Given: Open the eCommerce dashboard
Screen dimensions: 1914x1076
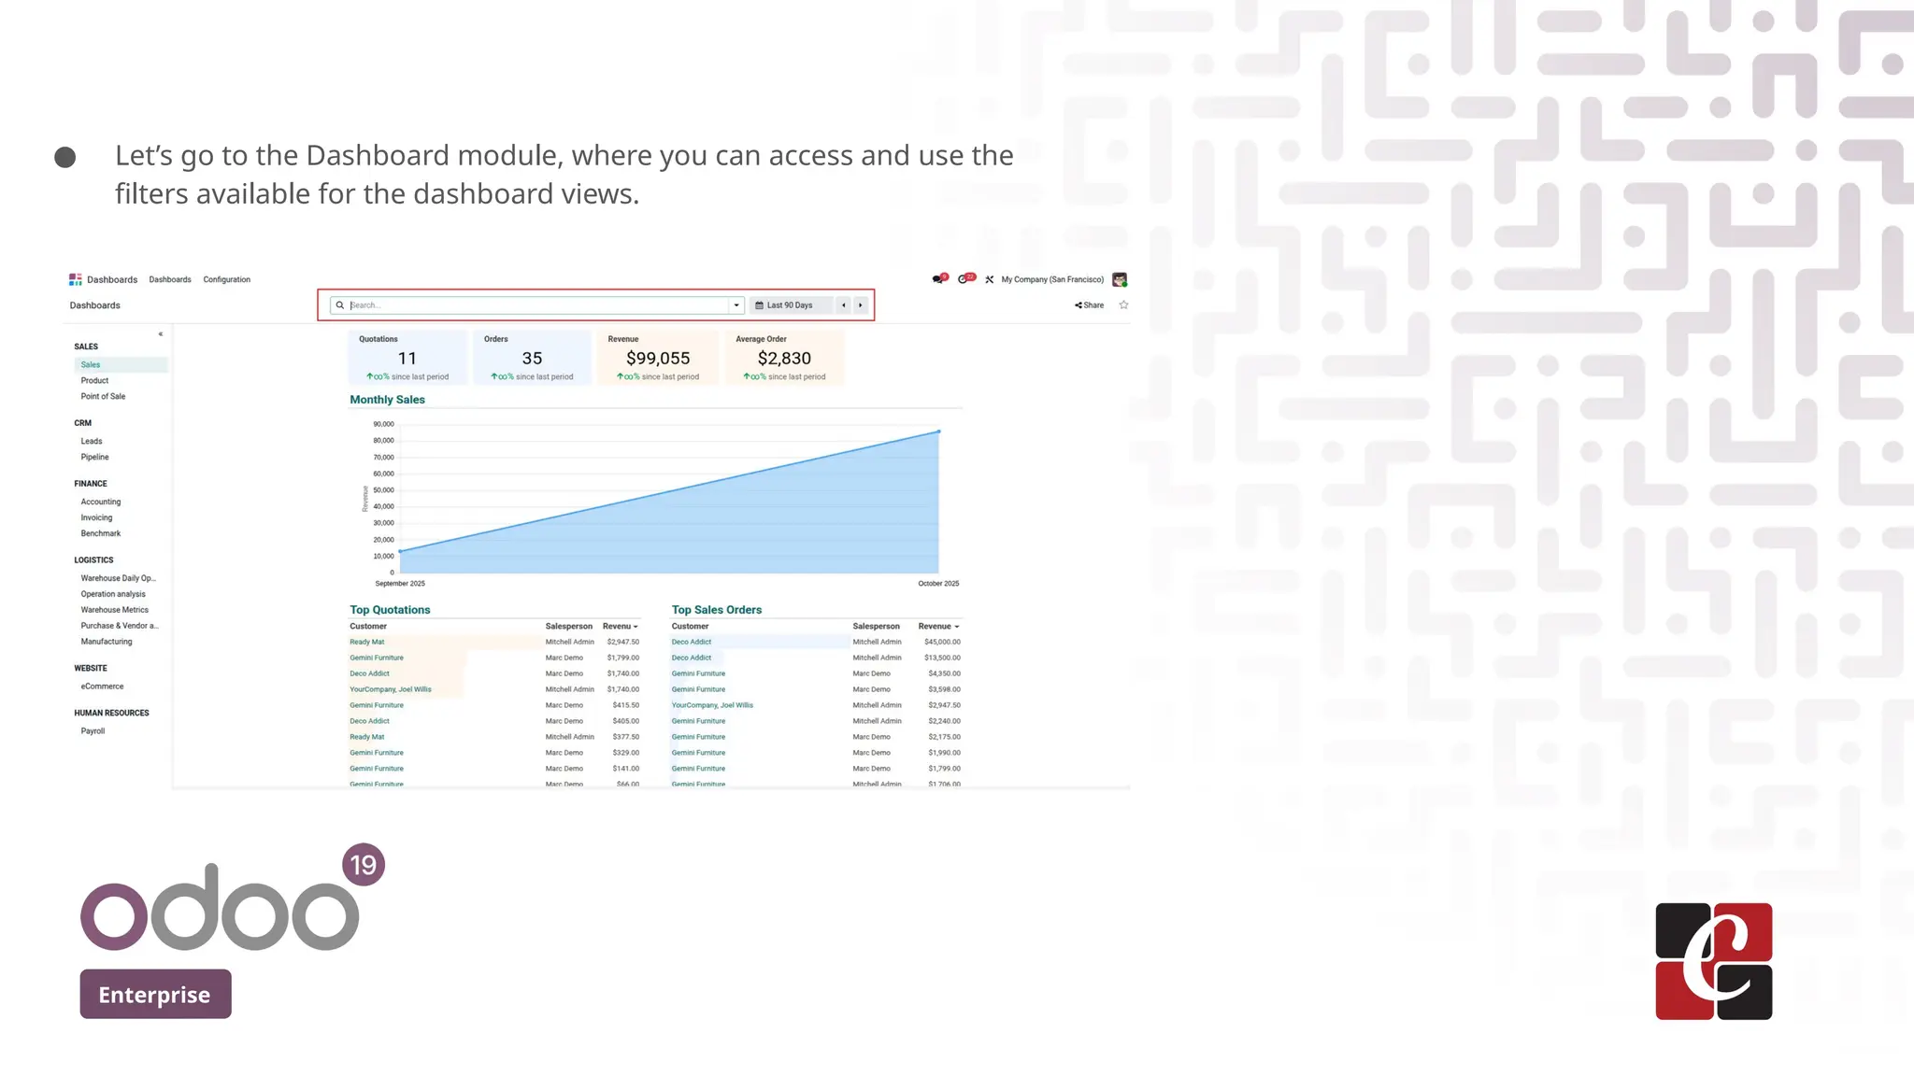Looking at the screenshot, I should (102, 687).
